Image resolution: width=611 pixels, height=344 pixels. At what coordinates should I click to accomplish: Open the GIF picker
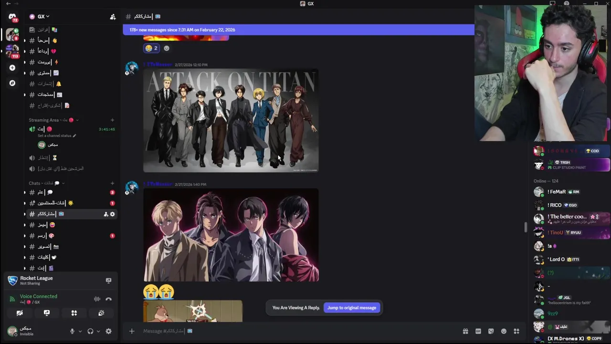click(478, 331)
